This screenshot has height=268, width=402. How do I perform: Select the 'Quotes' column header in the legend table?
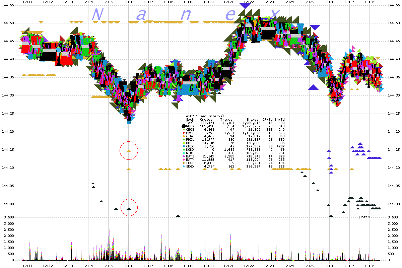(x=206, y=119)
